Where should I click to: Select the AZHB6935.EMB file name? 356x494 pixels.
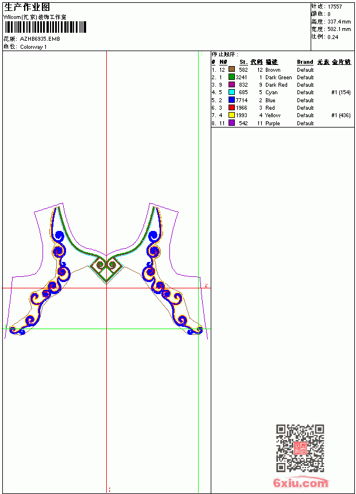pos(40,39)
